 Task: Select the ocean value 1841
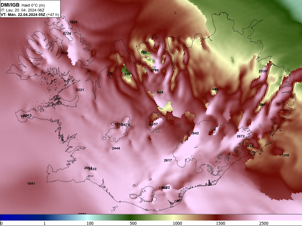[x=31, y=184]
